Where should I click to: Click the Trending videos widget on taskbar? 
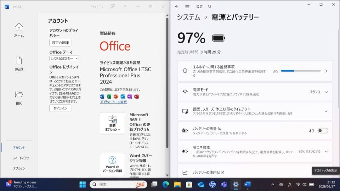tap(21, 184)
